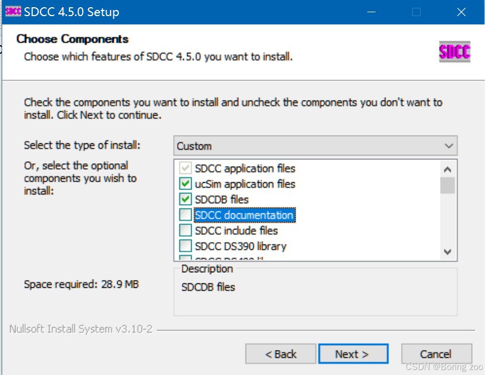Select the SDCC documentation label
This screenshot has width=485, height=375.
[x=244, y=215]
